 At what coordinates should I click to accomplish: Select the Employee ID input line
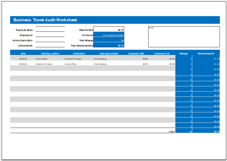[50, 34]
